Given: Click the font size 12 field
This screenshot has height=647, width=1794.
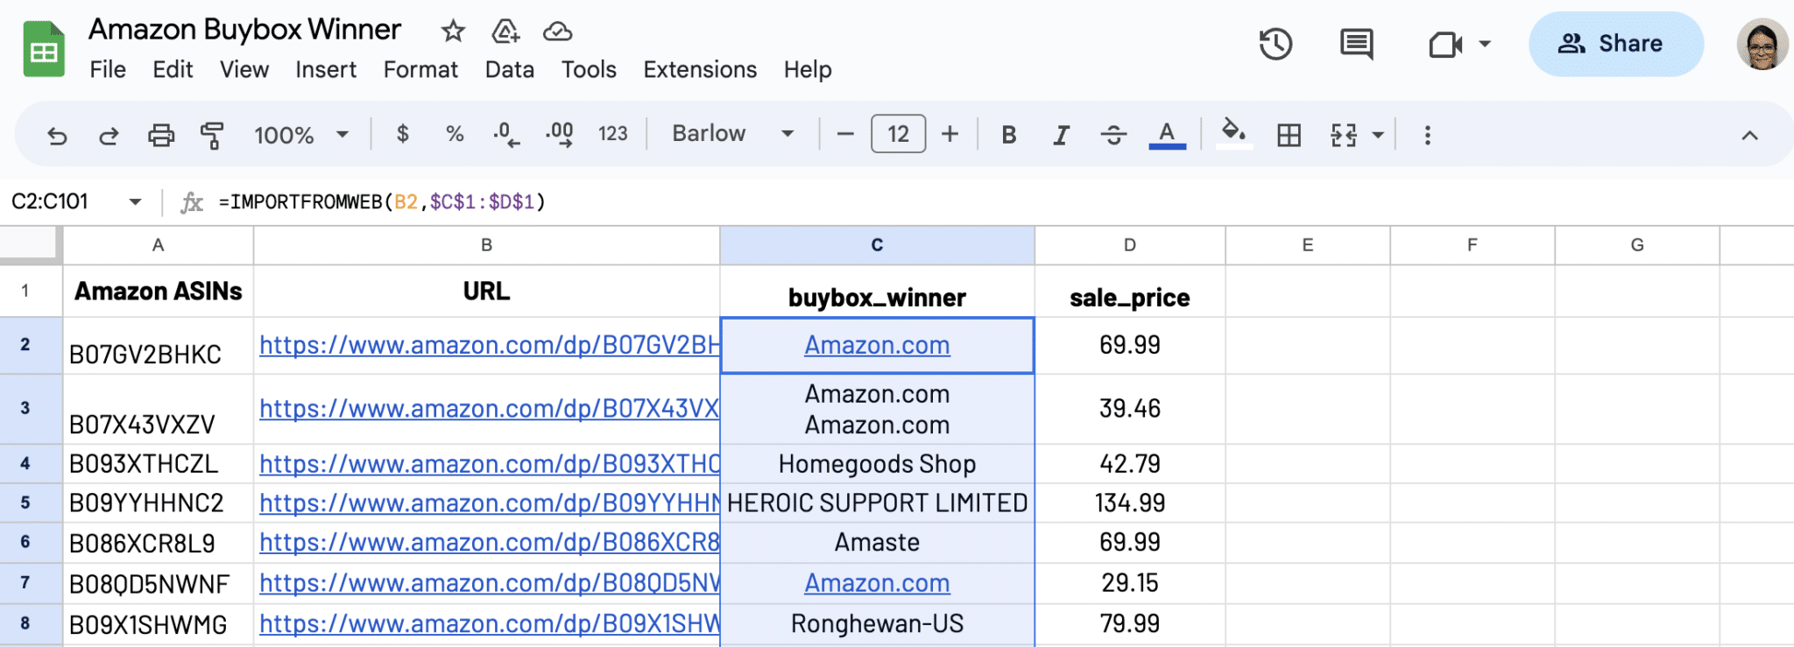Looking at the screenshot, I should pos(898,134).
